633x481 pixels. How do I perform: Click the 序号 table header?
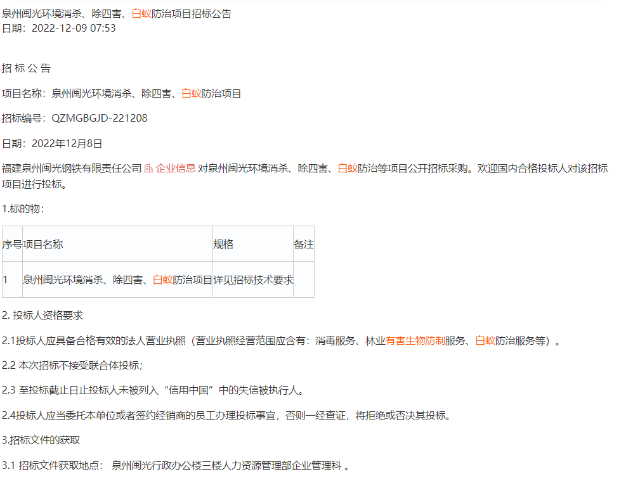(12, 244)
